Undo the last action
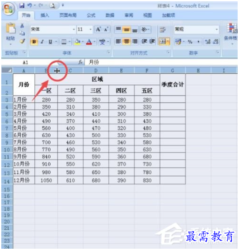Screen dimensions: 238x250 30,6
